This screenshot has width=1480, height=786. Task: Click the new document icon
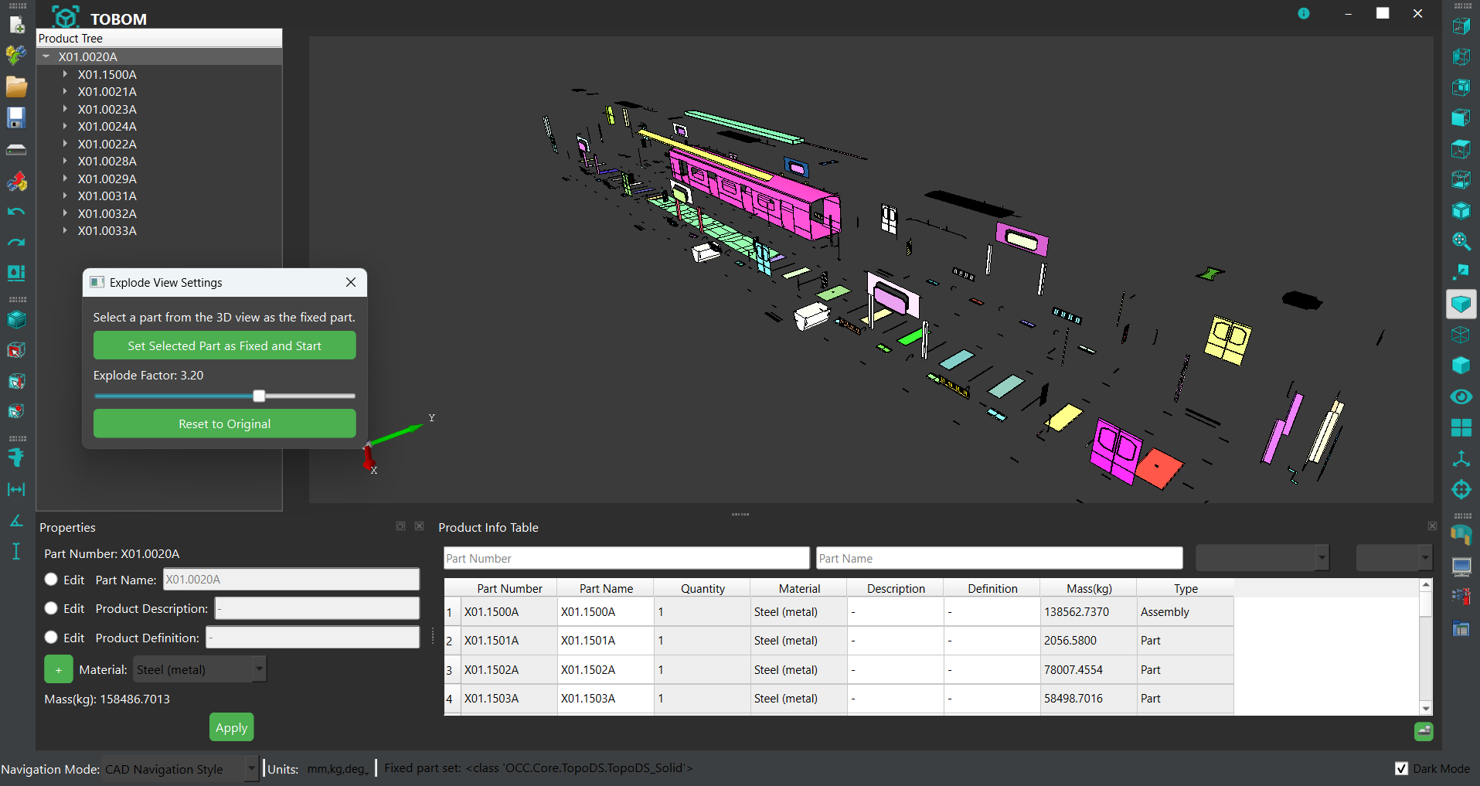(16, 25)
